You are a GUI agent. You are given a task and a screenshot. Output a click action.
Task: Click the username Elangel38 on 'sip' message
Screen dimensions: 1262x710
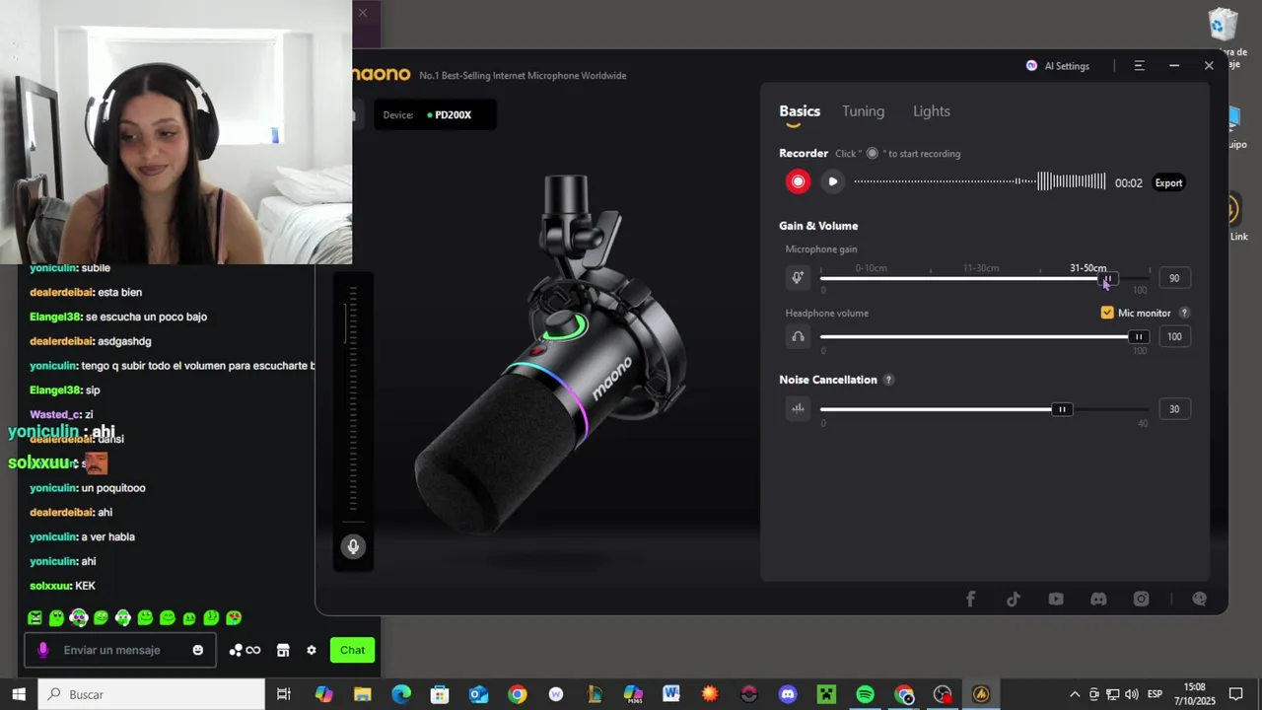[54, 390]
